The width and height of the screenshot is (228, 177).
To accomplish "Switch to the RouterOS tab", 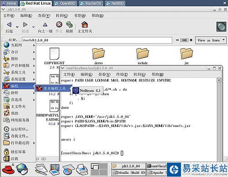I will (91, 3).
